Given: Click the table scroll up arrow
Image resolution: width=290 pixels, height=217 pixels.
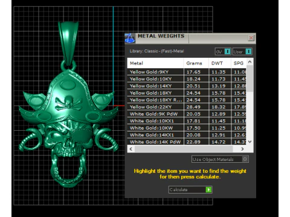Looking at the screenshot, I should 250,62.
